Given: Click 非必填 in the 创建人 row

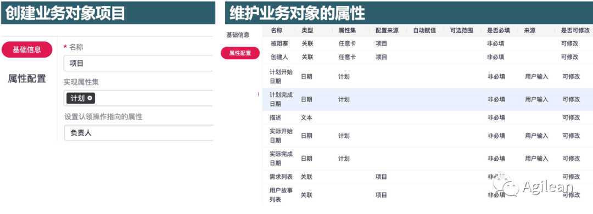Looking at the screenshot, I should (496, 57).
